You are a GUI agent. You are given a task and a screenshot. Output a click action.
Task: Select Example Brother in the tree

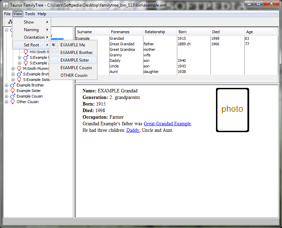[30, 85]
